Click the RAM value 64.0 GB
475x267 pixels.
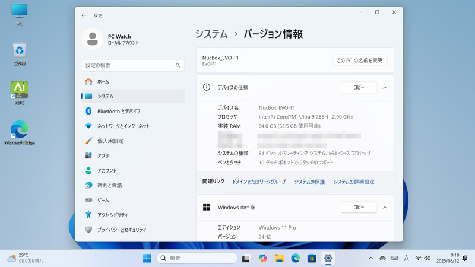(x=289, y=126)
